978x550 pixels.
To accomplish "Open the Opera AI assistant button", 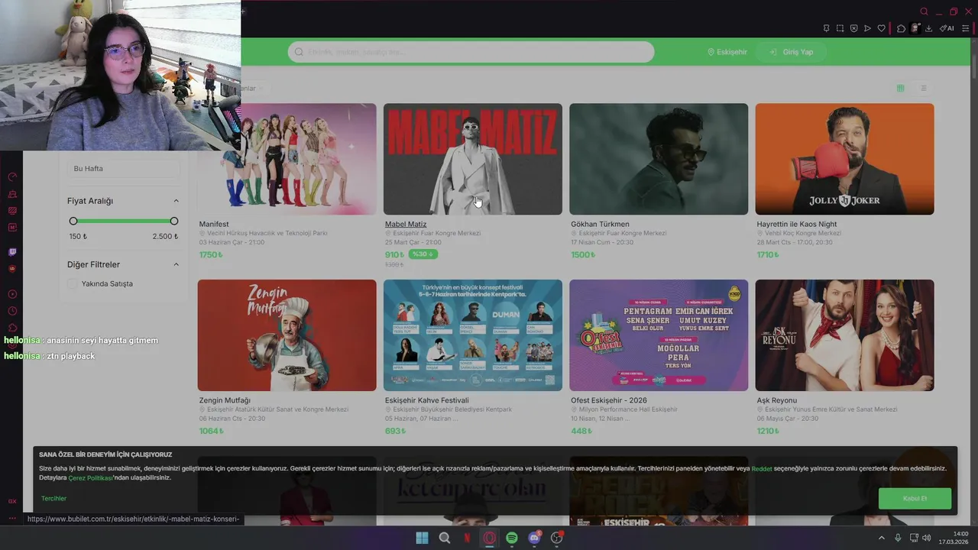I will coord(947,28).
